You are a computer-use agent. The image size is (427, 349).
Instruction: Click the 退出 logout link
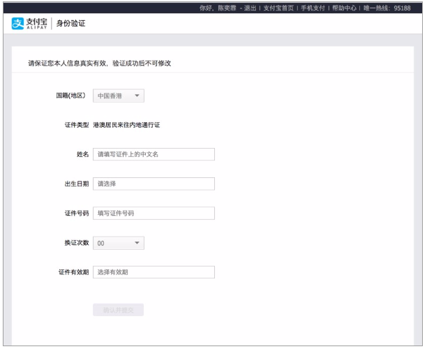click(x=249, y=7)
